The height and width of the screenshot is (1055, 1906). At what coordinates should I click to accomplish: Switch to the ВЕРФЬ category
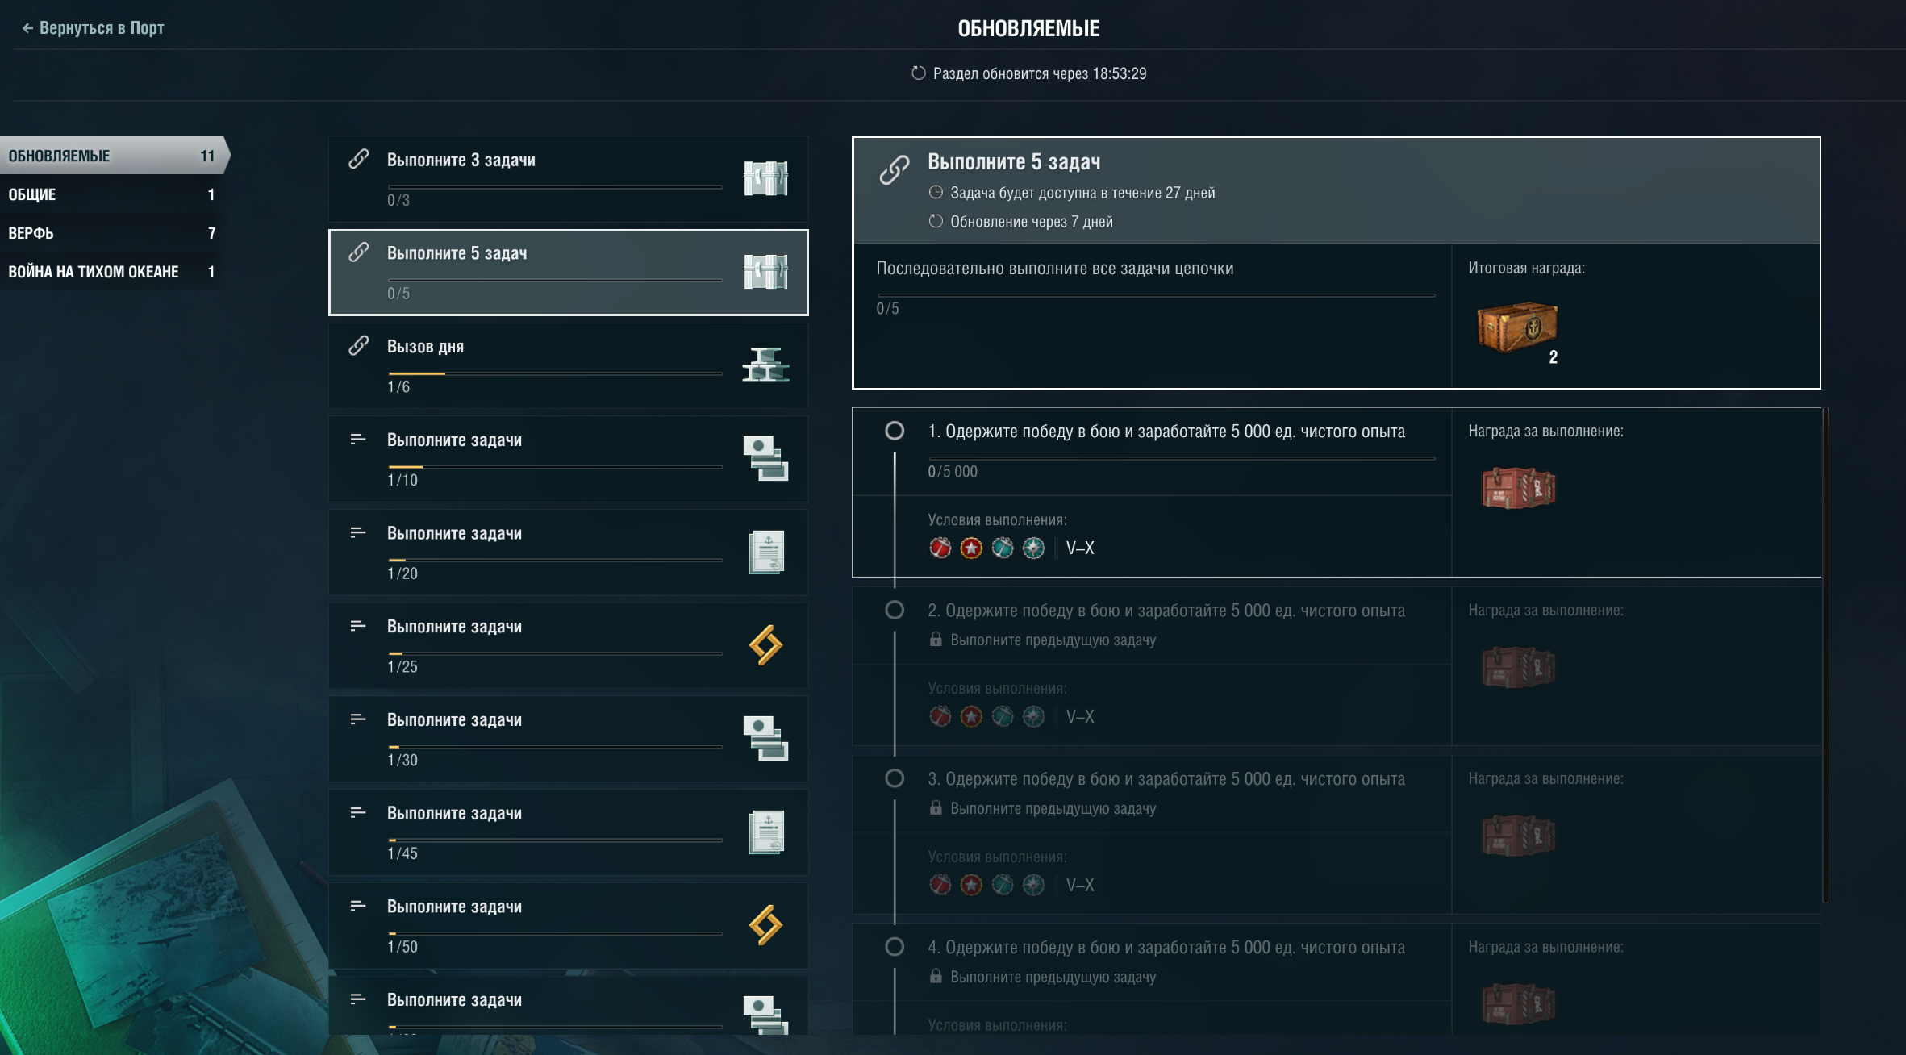(x=112, y=233)
